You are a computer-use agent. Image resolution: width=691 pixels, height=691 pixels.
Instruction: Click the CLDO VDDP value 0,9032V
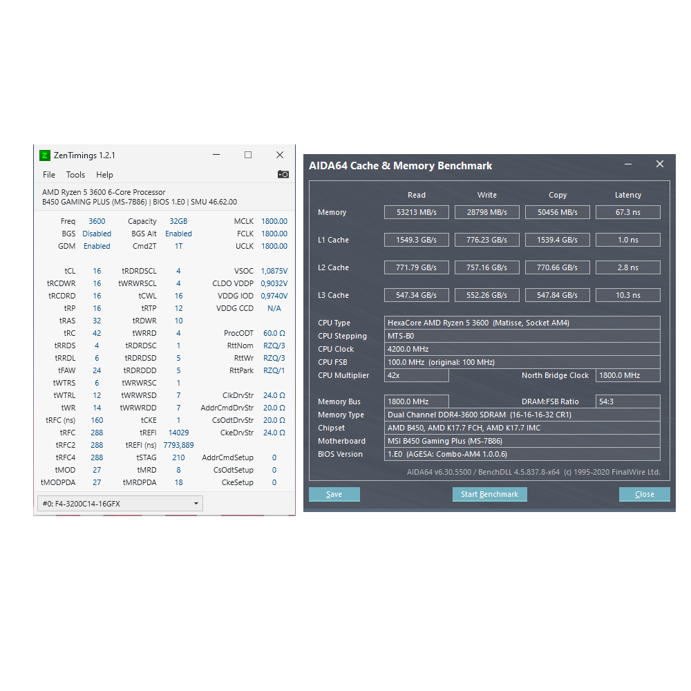(274, 283)
